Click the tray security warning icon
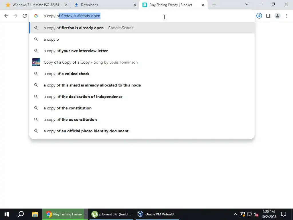Image resolution: width=293 pixels, height=220 pixels. point(242,214)
